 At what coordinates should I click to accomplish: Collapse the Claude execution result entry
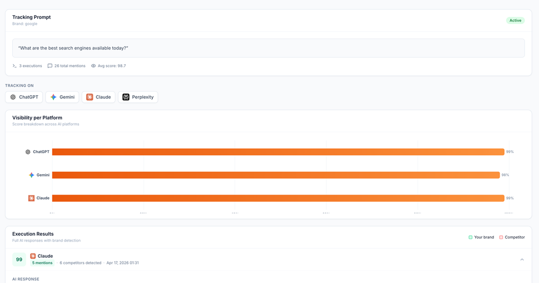tap(521, 259)
